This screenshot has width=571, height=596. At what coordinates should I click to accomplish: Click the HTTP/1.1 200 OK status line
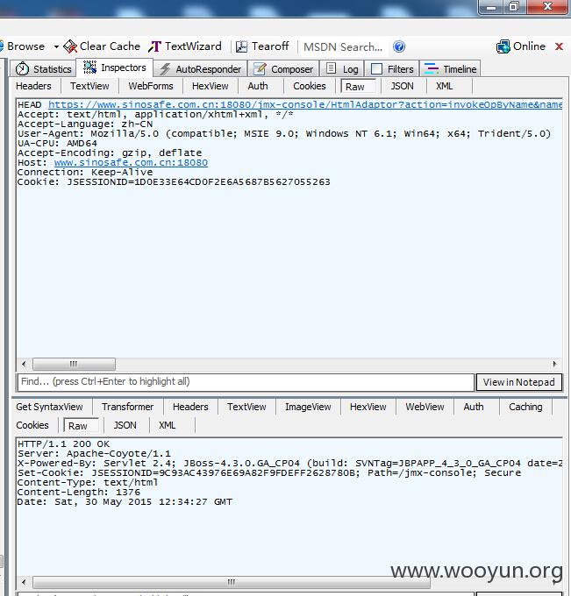click(63, 444)
